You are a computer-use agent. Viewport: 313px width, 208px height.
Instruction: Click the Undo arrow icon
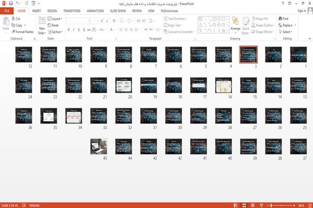click(18, 4)
